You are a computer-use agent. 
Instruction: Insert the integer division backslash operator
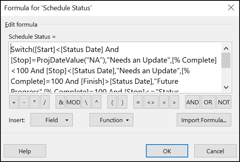[86, 102]
